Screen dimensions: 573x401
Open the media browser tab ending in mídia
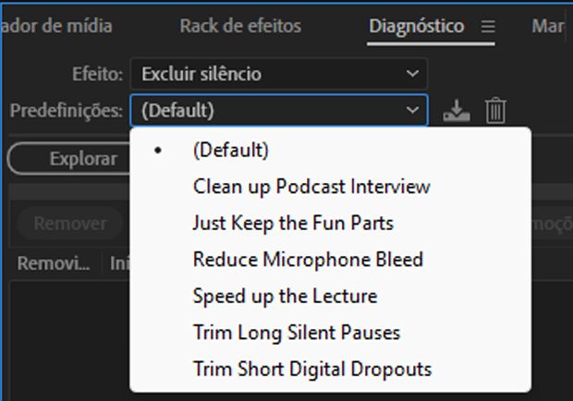point(56,26)
